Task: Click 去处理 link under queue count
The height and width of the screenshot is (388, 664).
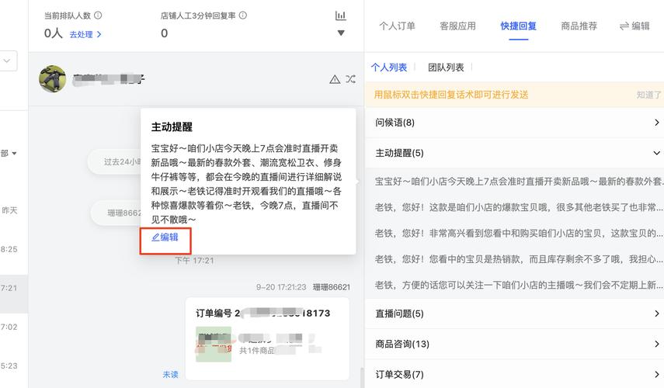Action: point(85,34)
